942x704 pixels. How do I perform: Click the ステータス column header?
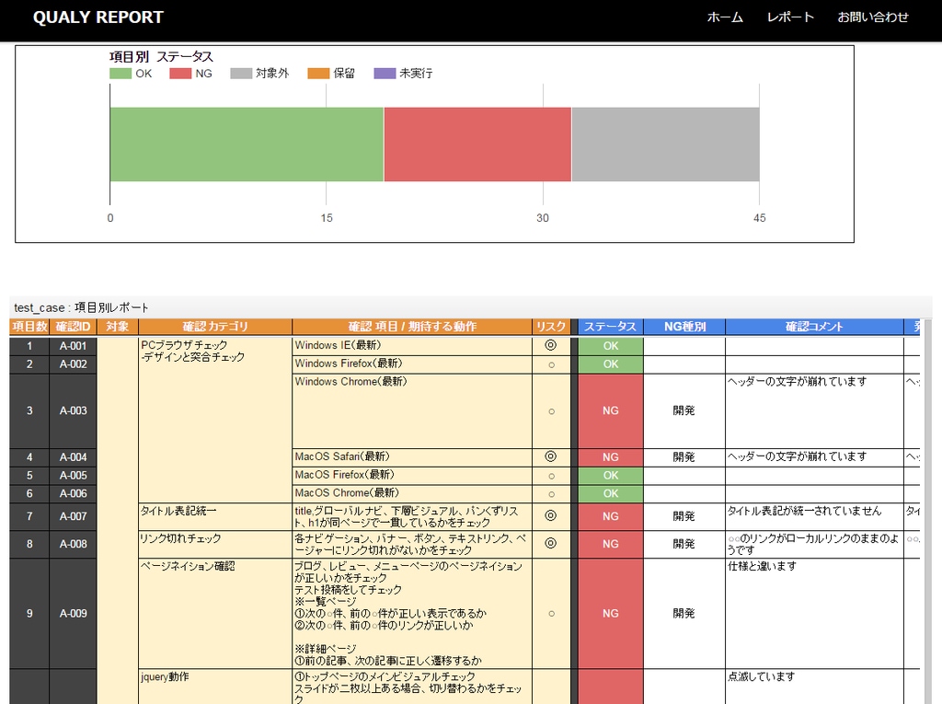click(611, 327)
